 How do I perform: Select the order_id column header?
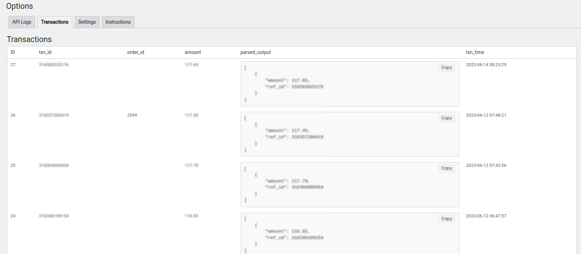click(x=135, y=52)
